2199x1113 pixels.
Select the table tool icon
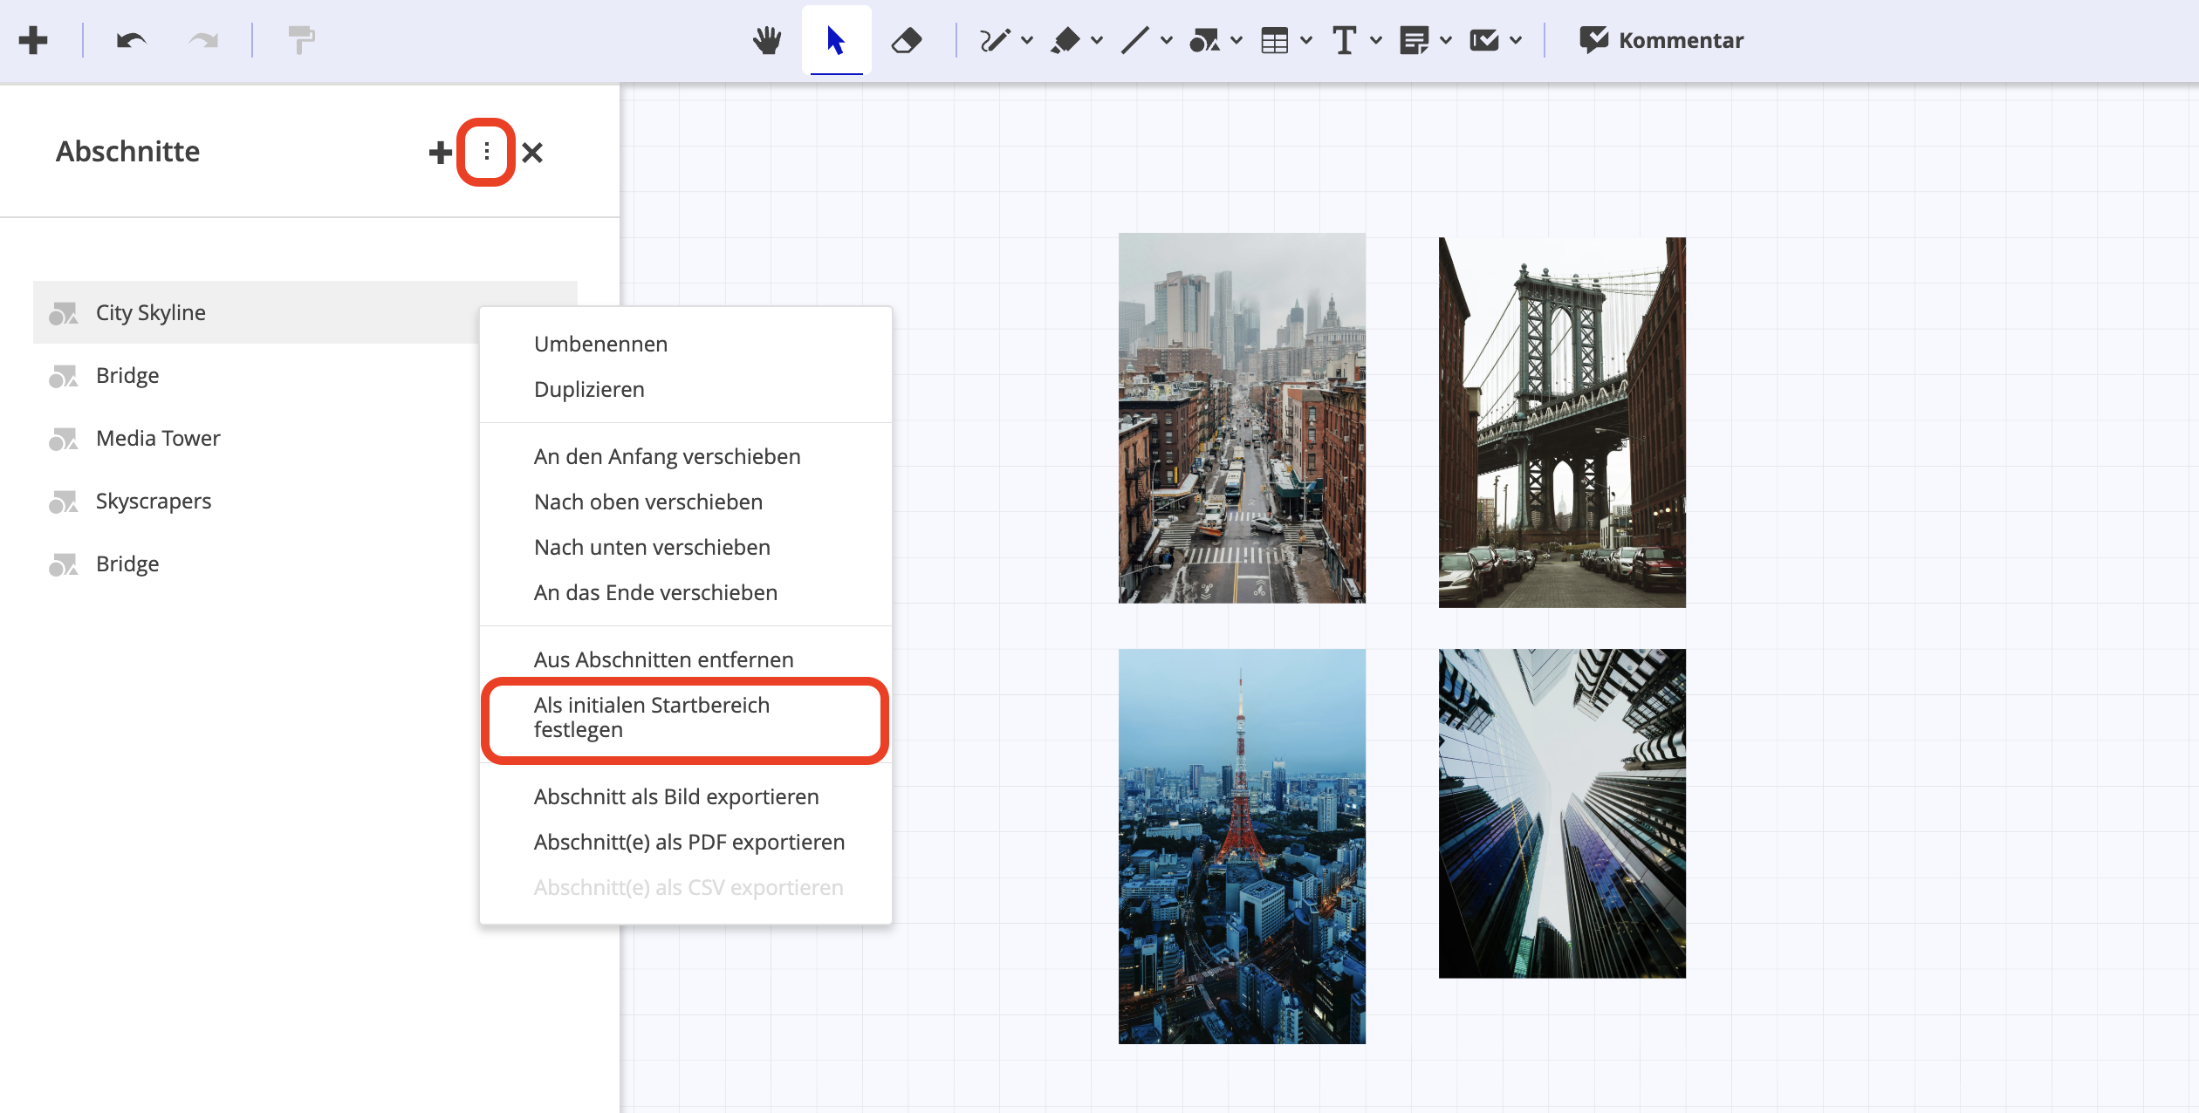(x=1274, y=40)
